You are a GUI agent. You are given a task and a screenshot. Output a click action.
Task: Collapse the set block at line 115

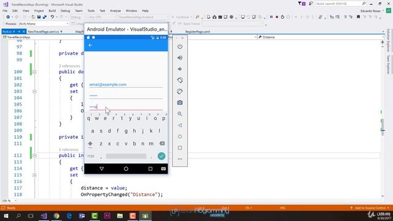point(34,175)
